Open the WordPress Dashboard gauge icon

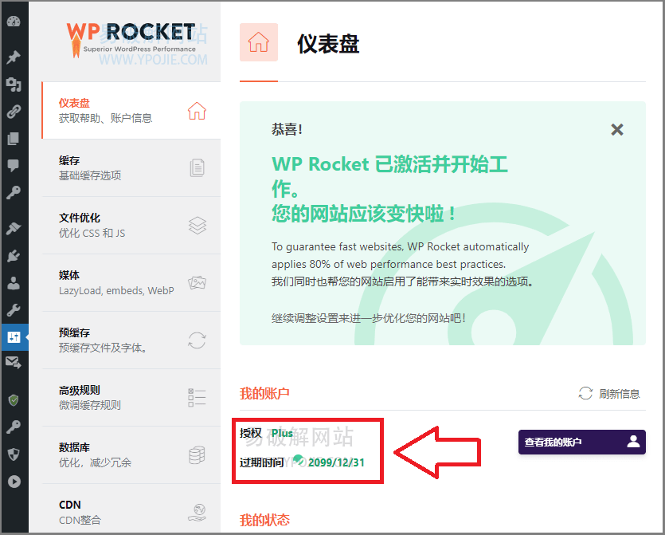[14, 22]
